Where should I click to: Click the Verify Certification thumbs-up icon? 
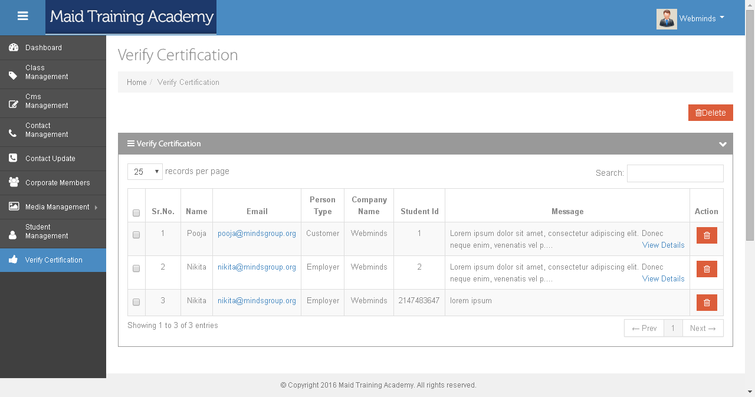tap(13, 260)
